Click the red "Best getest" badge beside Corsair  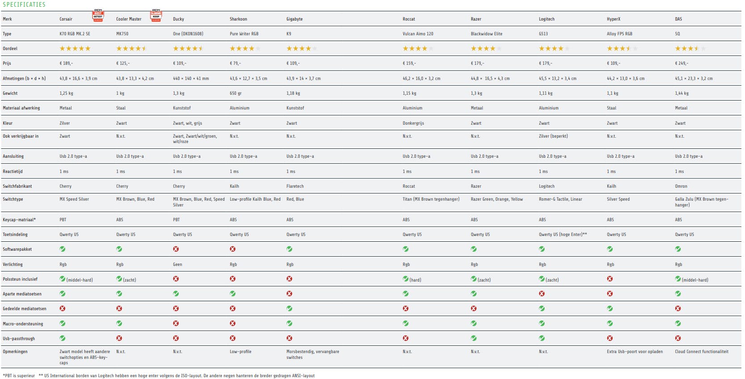98,15
